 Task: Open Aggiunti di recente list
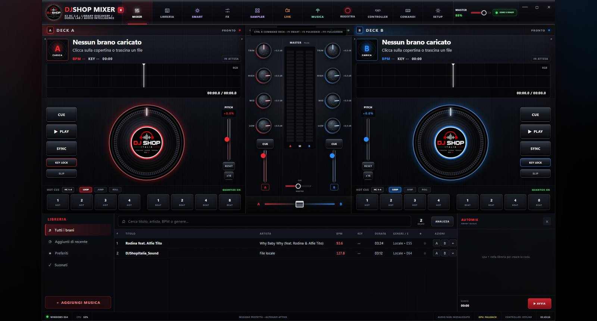(78, 241)
